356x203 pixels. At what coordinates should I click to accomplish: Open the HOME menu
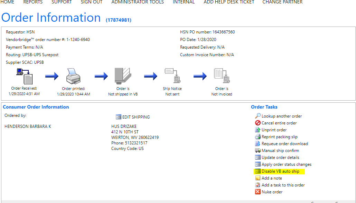click(x=7, y=2)
